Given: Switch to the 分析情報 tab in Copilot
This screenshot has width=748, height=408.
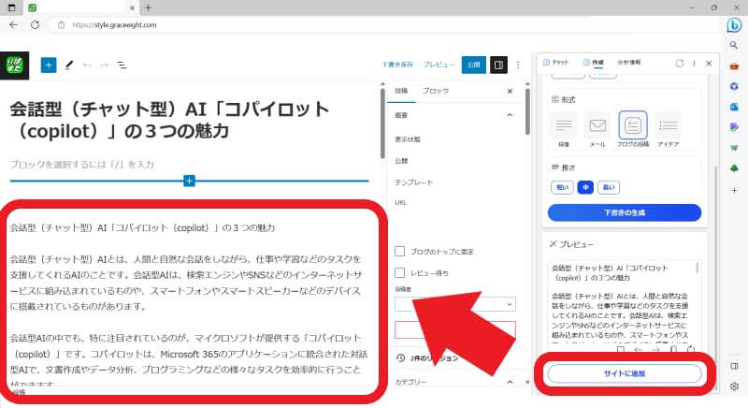Looking at the screenshot, I should tap(629, 63).
